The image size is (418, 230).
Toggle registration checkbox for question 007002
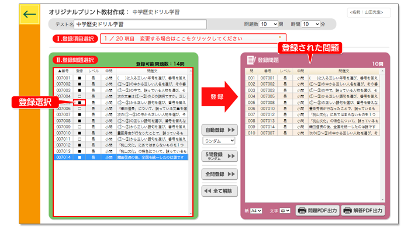click(x=80, y=84)
